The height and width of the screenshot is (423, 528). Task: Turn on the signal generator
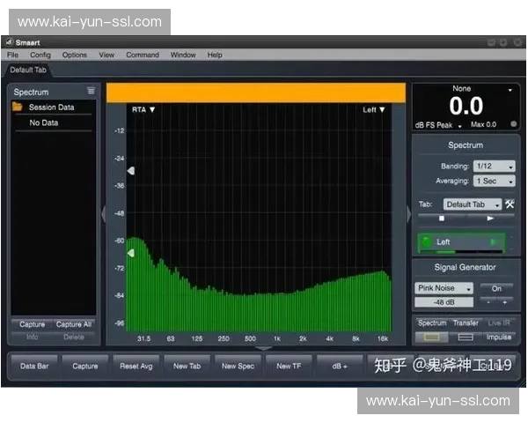496,288
